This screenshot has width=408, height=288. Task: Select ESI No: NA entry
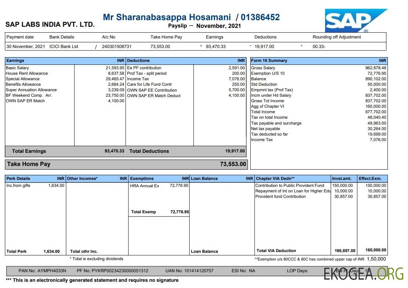[x=243, y=271]
